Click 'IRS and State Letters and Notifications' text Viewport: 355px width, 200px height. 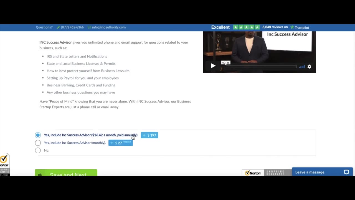point(77,56)
